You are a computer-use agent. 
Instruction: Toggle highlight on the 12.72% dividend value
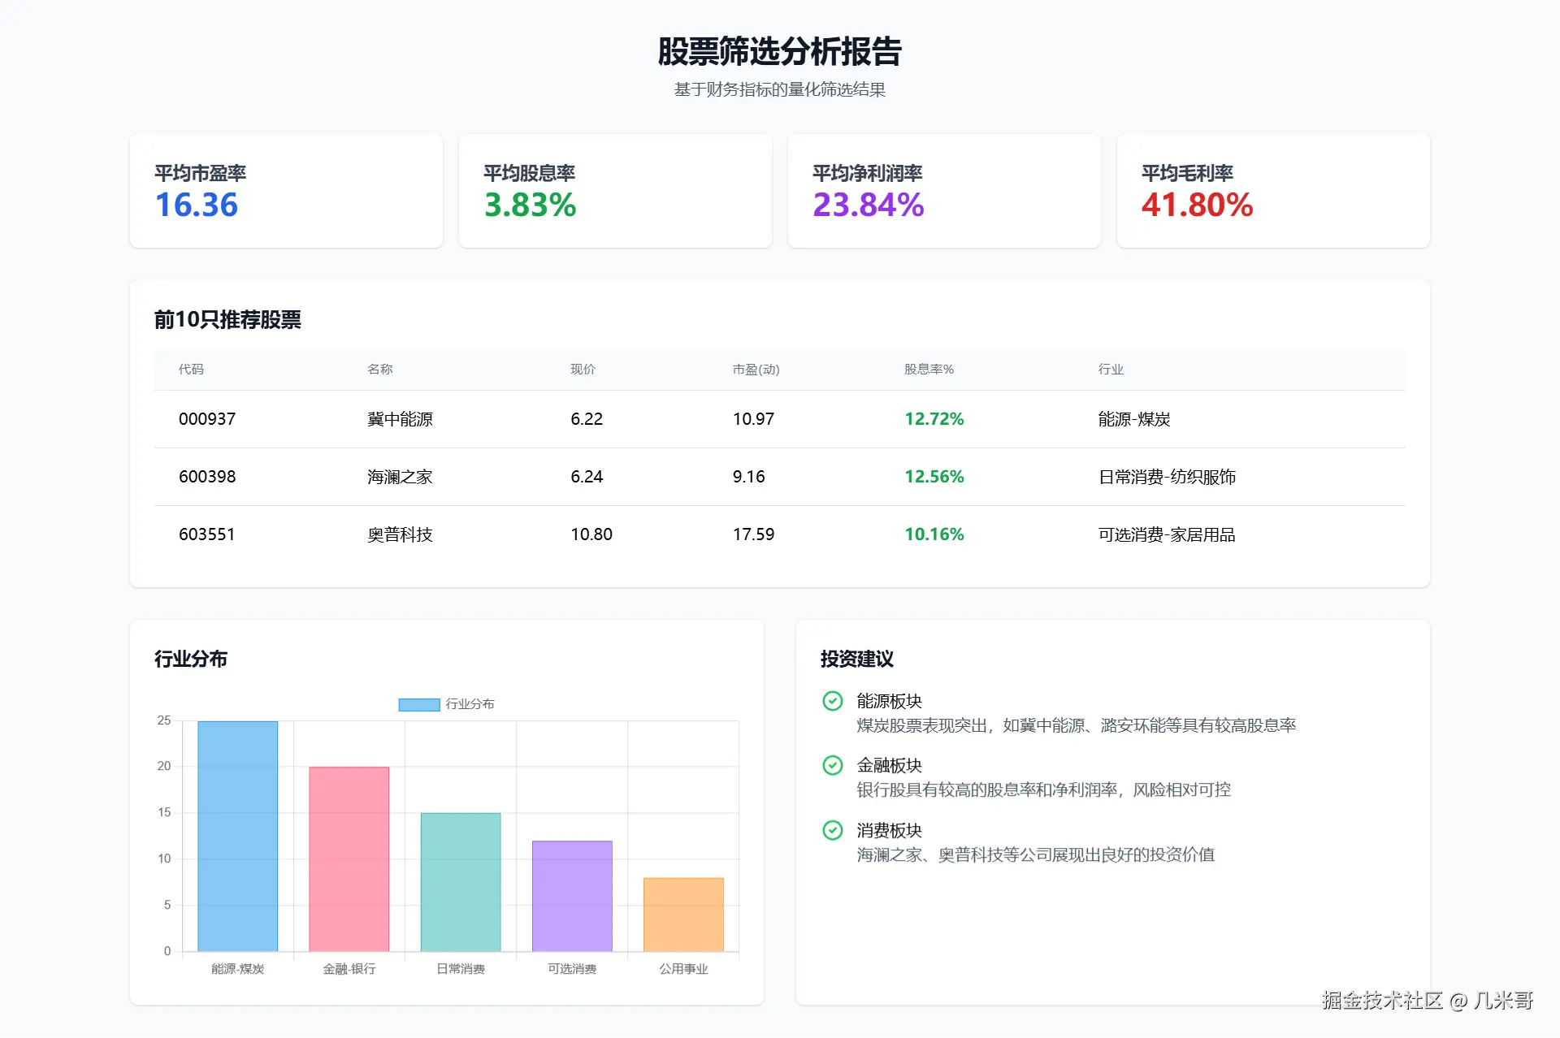coord(934,419)
